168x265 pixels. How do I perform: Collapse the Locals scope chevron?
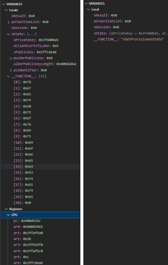tap(6, 10)
